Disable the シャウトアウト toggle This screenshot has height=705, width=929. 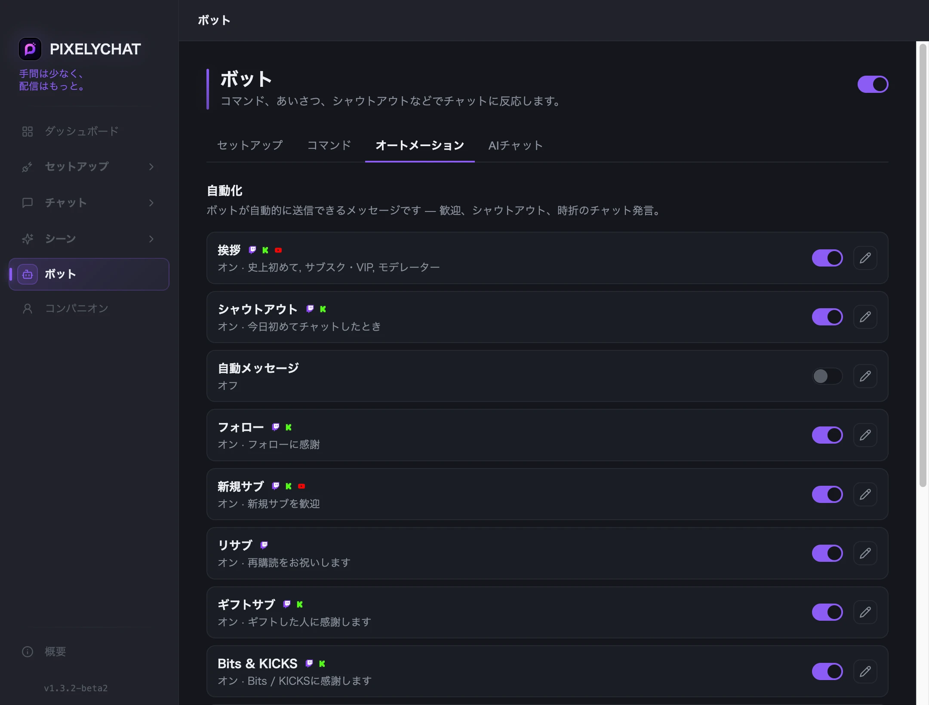point(827,317)
